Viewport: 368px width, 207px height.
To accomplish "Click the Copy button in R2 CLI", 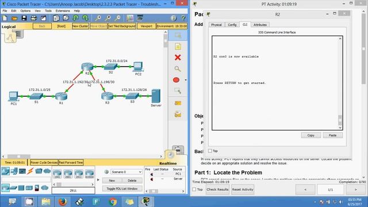I will pyautogui.click(x=310, y=135).
